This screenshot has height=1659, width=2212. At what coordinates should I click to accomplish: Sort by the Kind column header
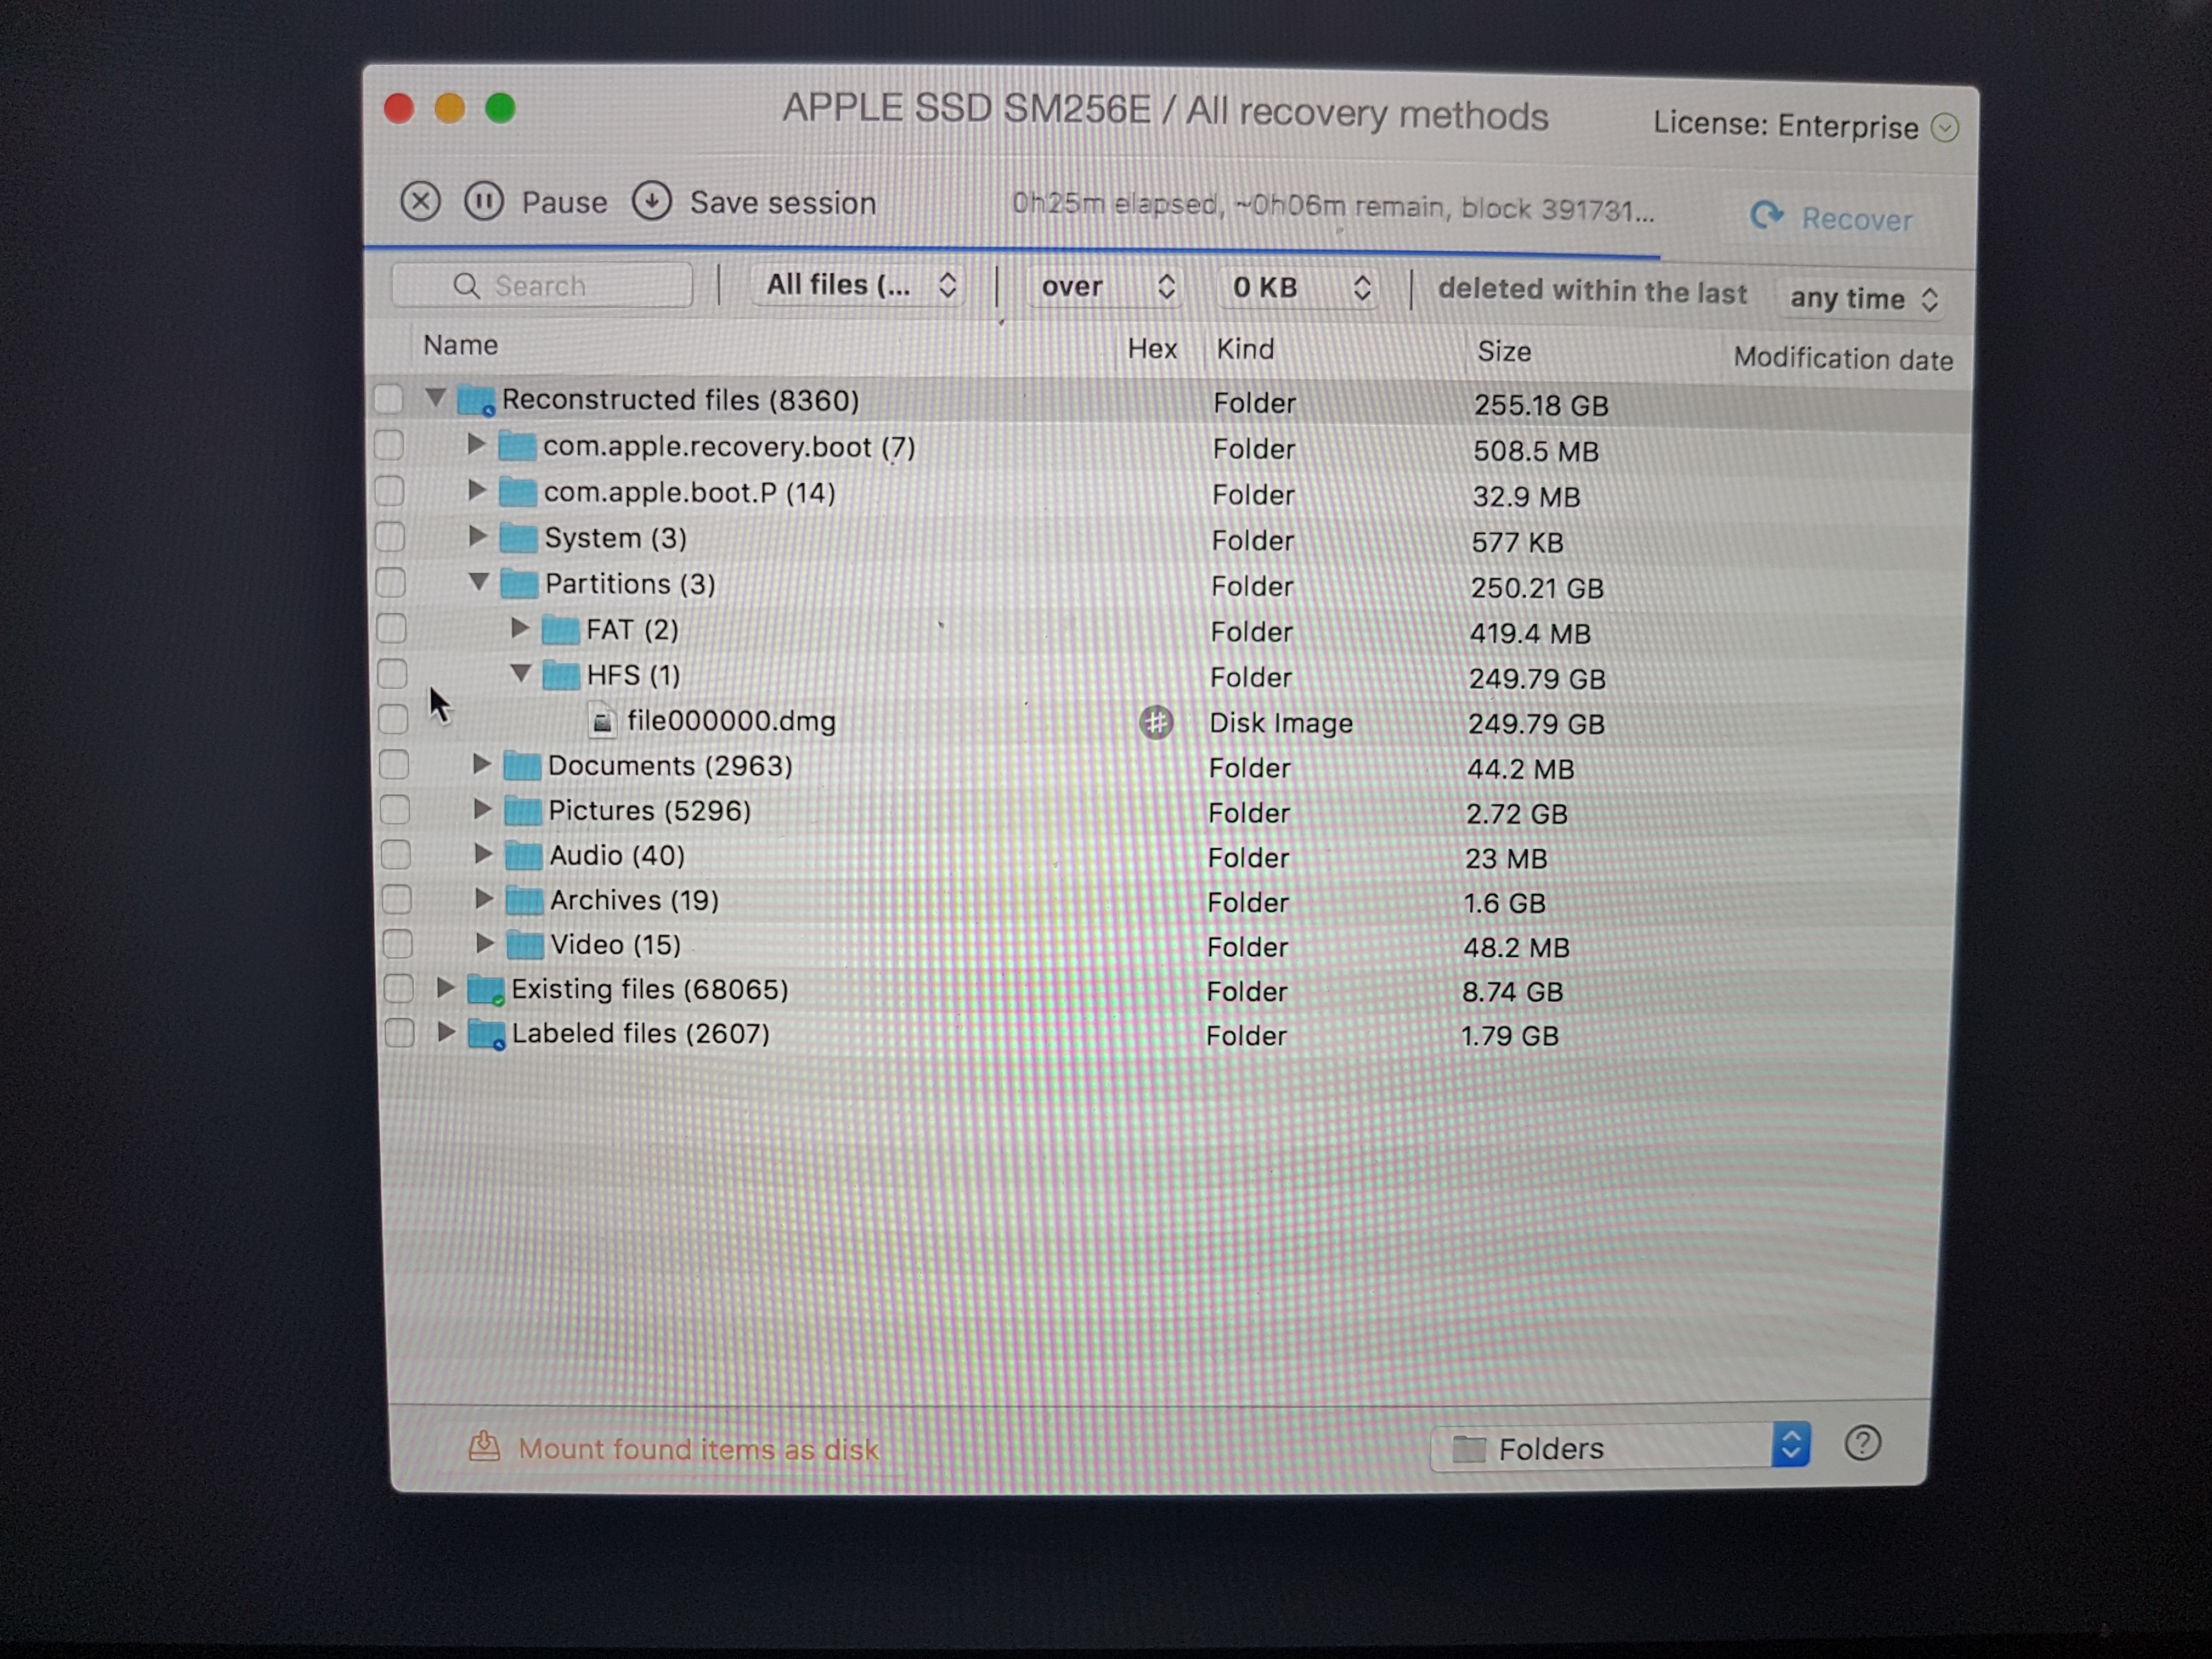point(1245,350)
